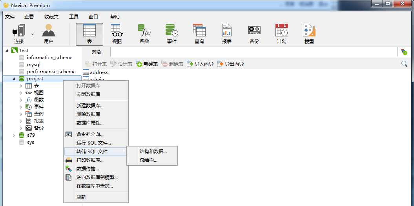Select the address table in object list

click(99, 72)
